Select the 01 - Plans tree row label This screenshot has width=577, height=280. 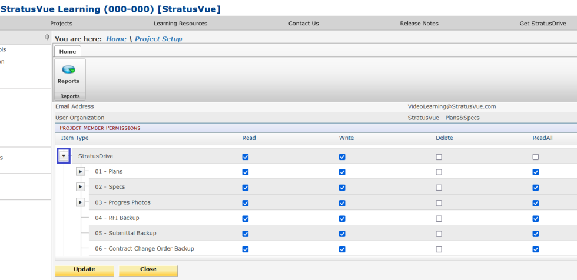click(109, 171)
